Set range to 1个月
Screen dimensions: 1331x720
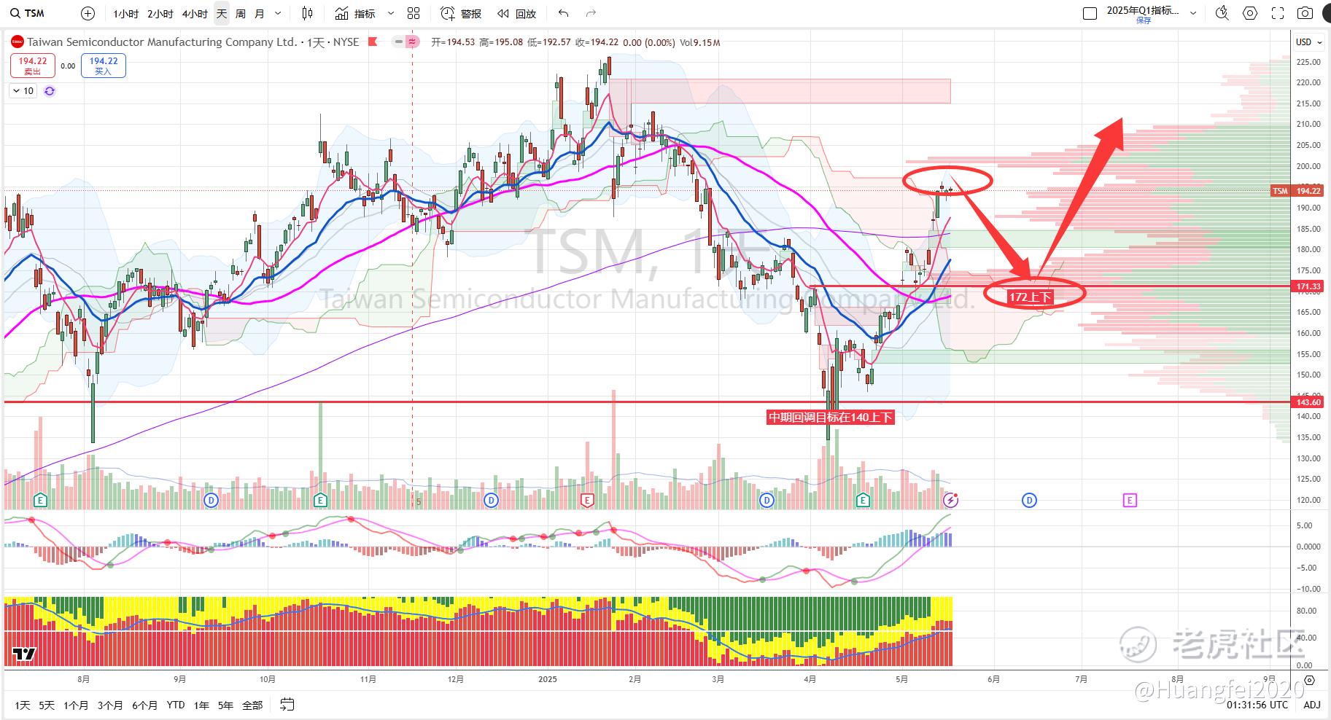click(76, 705)
